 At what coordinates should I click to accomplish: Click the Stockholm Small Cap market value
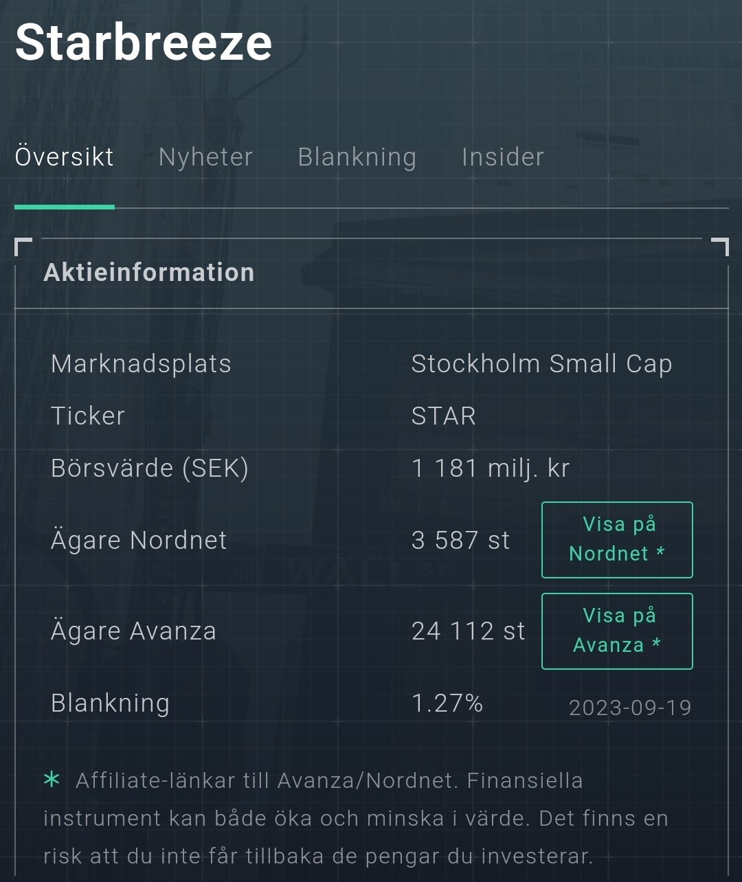(541, 364)
